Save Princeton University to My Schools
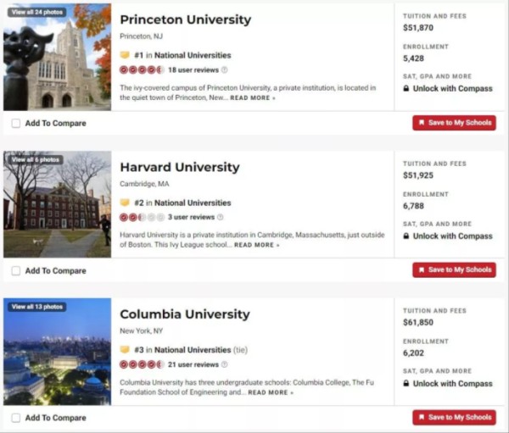The image size is (509, 433). pyautogui.click(x=454, y=123)
